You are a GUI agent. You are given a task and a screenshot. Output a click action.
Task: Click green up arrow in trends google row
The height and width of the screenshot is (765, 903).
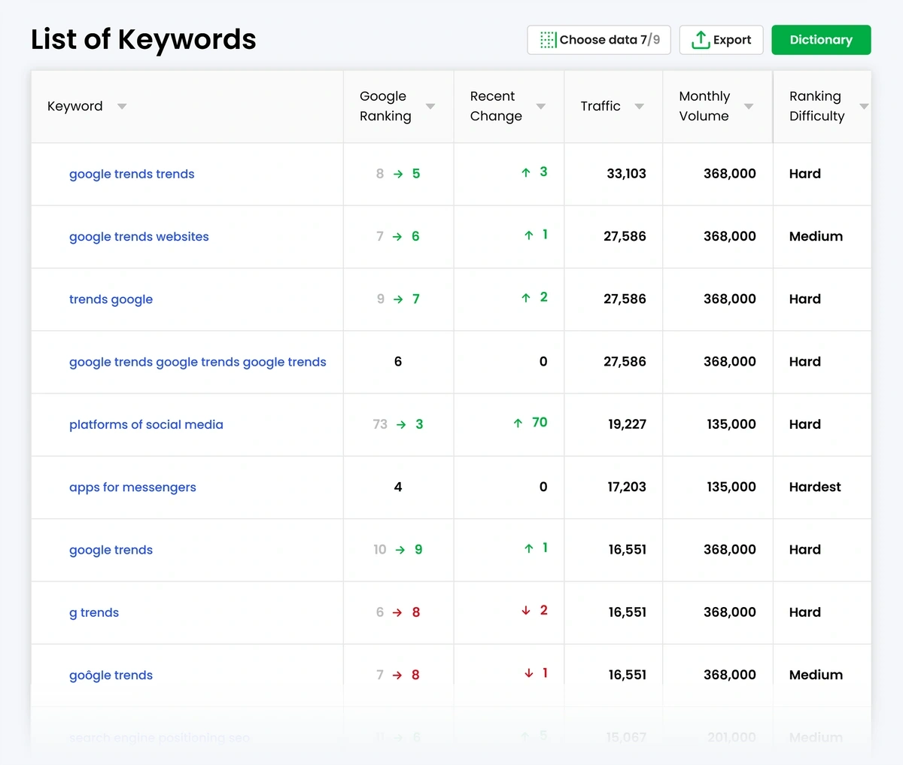pos(526,298)
